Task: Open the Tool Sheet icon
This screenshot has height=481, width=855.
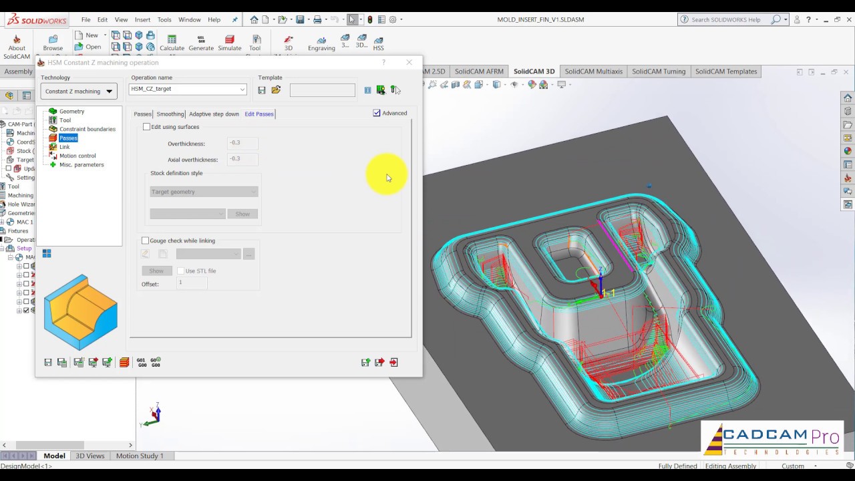Action: click(255, 43)
